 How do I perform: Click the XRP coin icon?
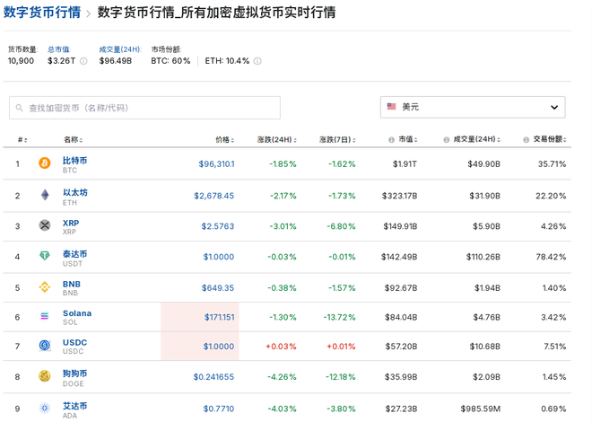coord(45,225)
